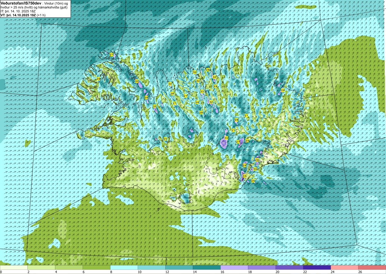
Task: Click the Veðurstofan/IS750dev map title
Action: 21,3
